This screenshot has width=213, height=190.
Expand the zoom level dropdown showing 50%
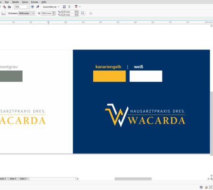(x=28, y=7)
